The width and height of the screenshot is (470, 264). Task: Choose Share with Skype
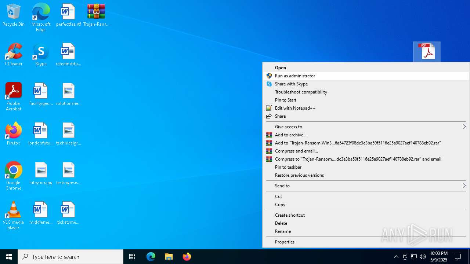366,84
